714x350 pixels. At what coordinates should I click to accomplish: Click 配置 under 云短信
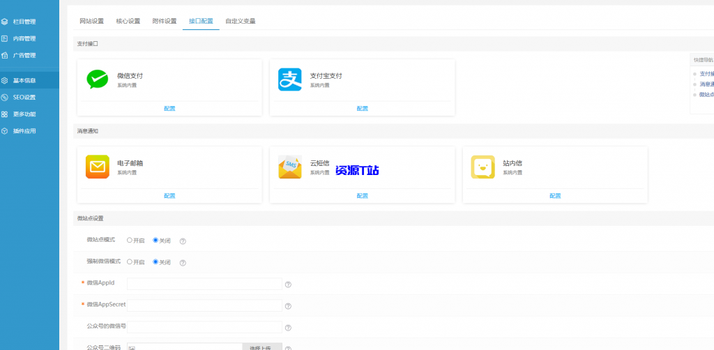click(x=362, y=196)
